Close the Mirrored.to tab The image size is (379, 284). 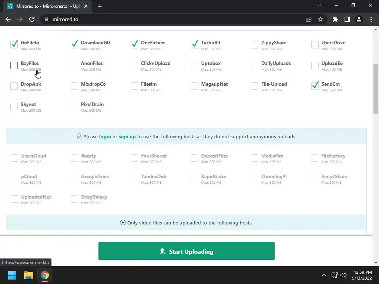[x=86, y=6]
